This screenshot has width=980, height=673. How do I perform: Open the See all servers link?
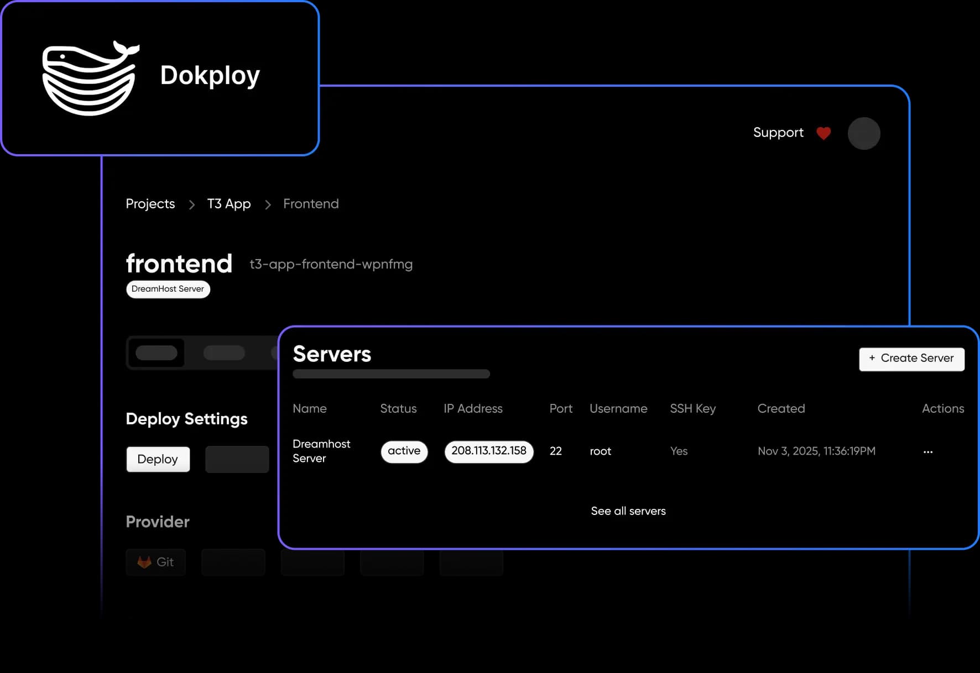[628, 511]
